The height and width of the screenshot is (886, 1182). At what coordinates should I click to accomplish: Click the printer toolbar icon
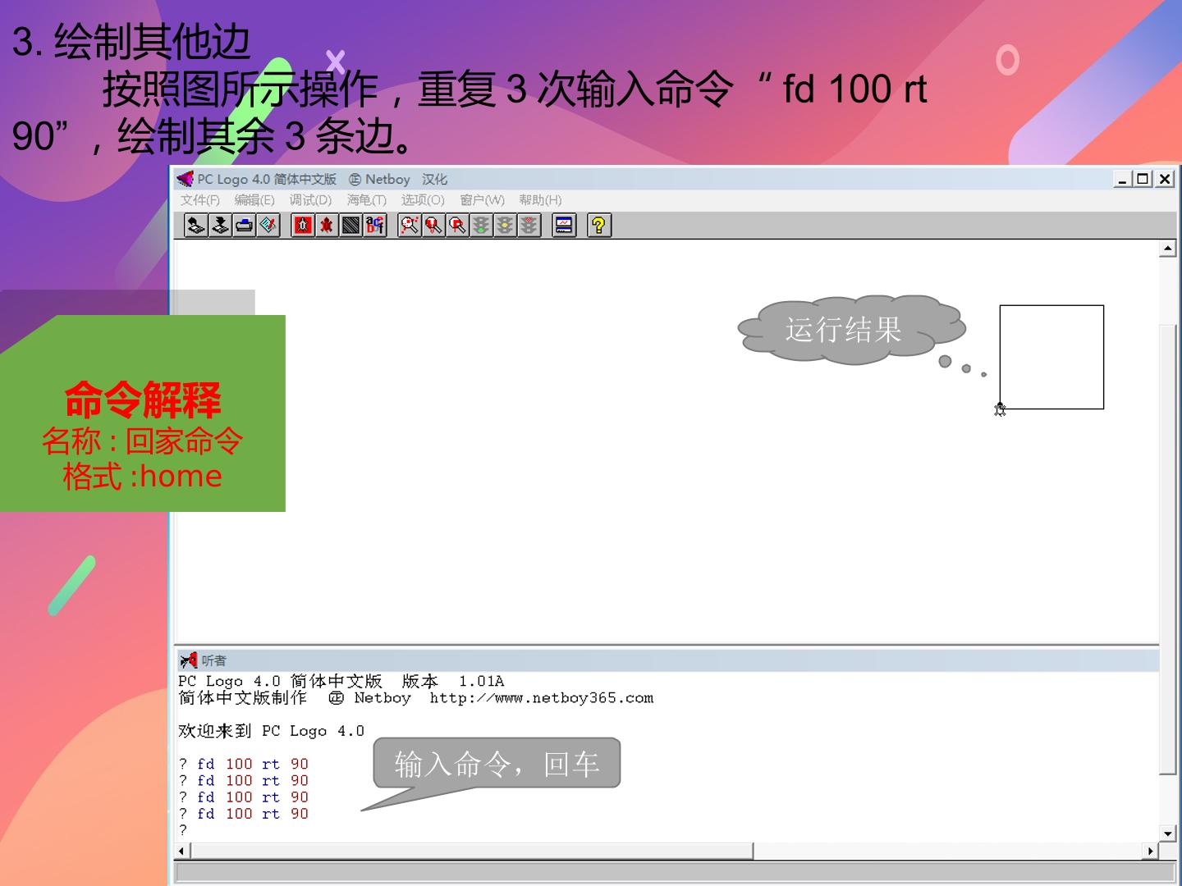(x=244, y=225)
